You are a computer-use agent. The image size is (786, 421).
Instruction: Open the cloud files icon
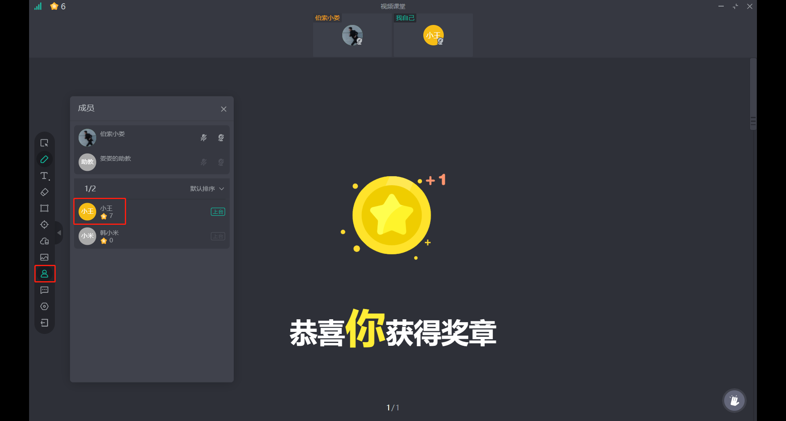[45, 241]
